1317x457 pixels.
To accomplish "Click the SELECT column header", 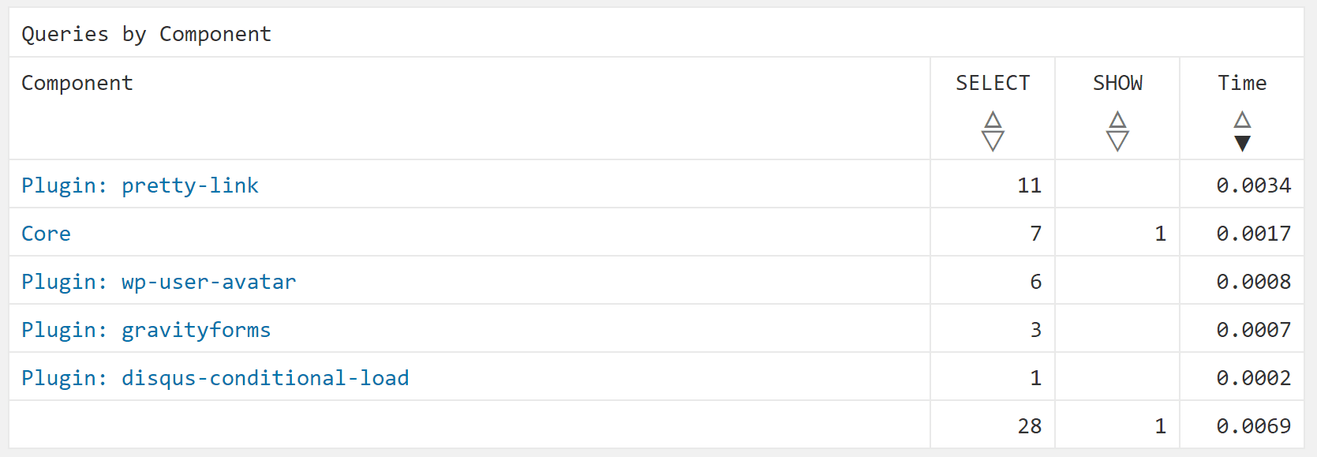I will (993, 83).
